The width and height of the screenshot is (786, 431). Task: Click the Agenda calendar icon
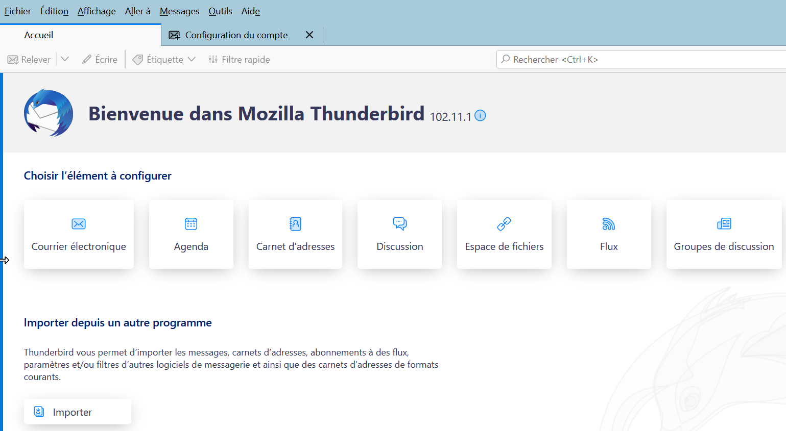tap(191, 224)
